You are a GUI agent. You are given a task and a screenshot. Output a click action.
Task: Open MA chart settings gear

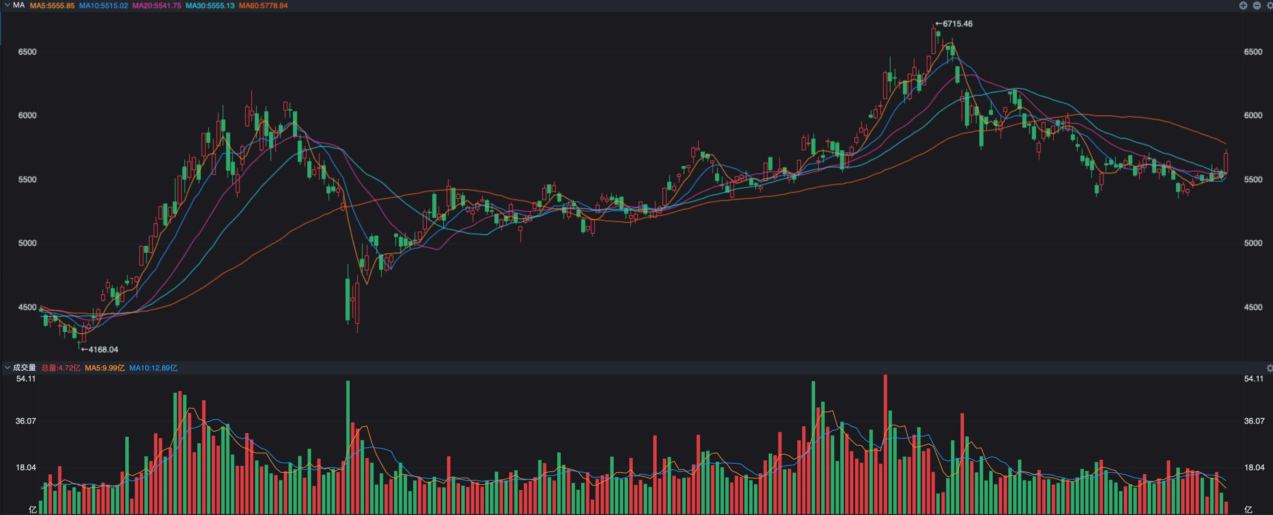pos(1270,5)
